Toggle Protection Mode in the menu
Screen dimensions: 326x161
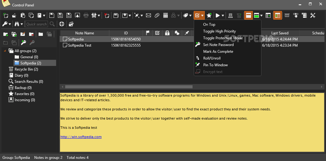223,38
